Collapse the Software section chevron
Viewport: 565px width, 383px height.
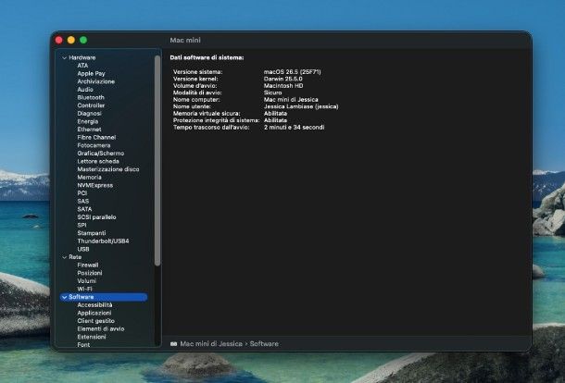coord(65,297)
